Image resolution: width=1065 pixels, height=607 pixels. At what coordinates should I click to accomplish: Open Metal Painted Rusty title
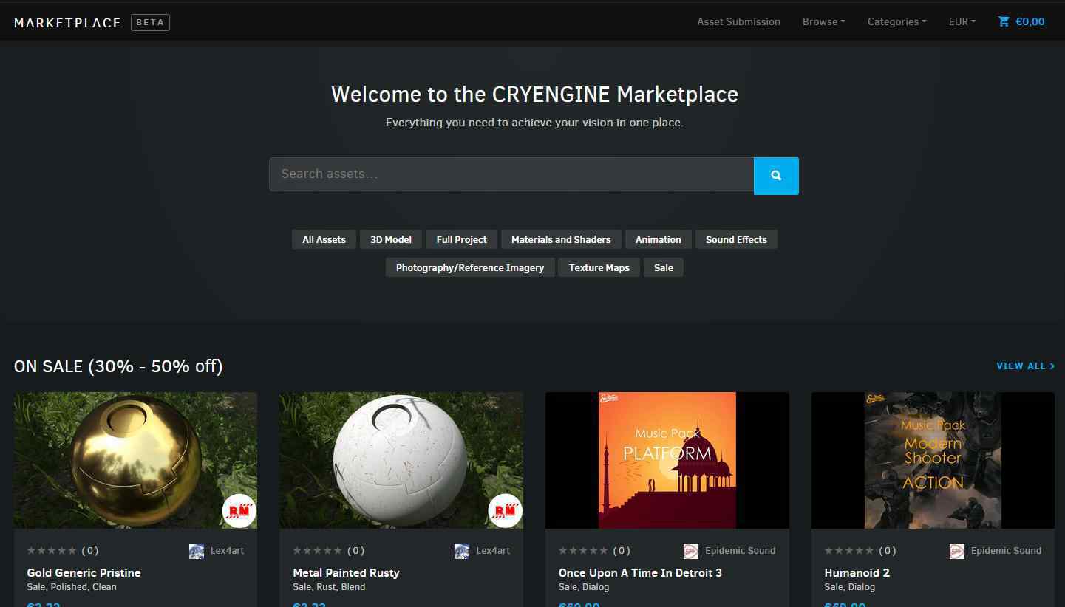pyautogui.click(x=346, y=572)
